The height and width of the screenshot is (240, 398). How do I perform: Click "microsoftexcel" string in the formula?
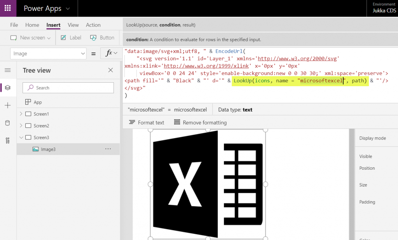[x=321, y=81]
